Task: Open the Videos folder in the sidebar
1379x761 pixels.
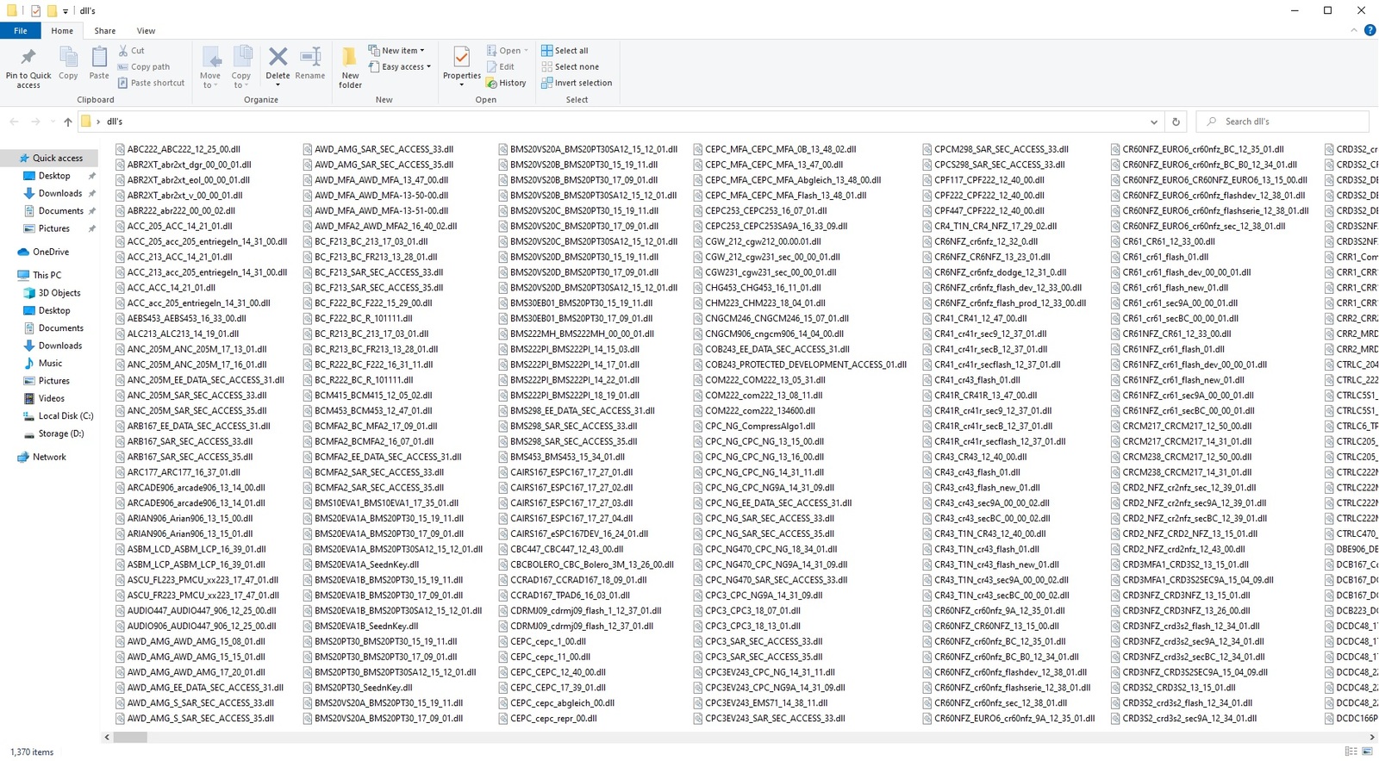Action: click(x=44, y=399)
